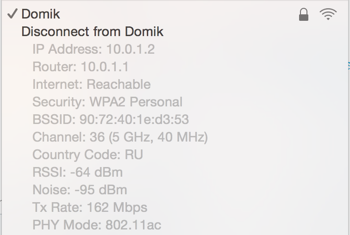Click the Internet: Reachable line

pyautogui.click(x=92, y=84)
